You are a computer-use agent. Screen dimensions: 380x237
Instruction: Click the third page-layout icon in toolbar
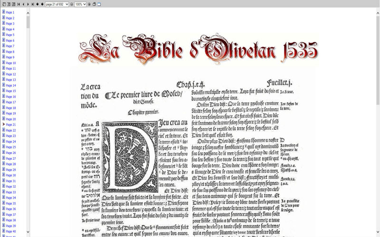pos(14,4)
